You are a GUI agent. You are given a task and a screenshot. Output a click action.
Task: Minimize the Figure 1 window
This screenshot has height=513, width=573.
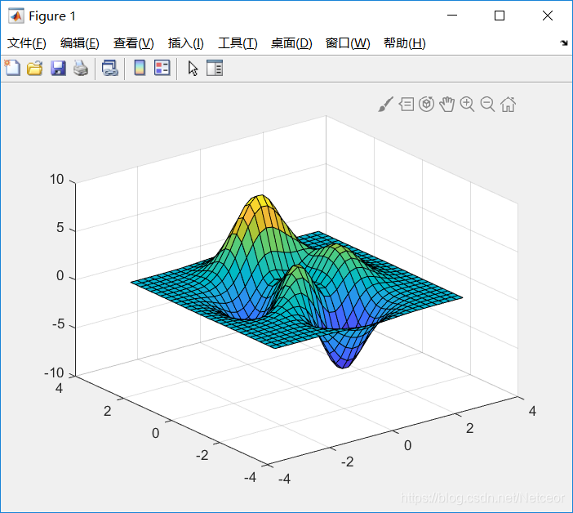click(x=452, y=16)
